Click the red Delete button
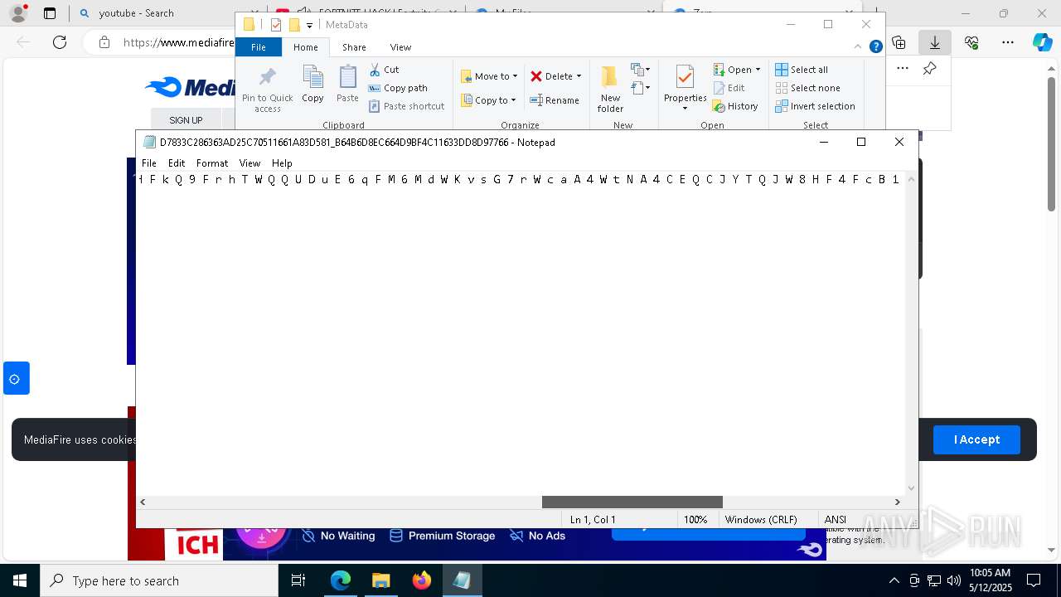The height and width of the screenshot is (597, 1061). [551, 76]
